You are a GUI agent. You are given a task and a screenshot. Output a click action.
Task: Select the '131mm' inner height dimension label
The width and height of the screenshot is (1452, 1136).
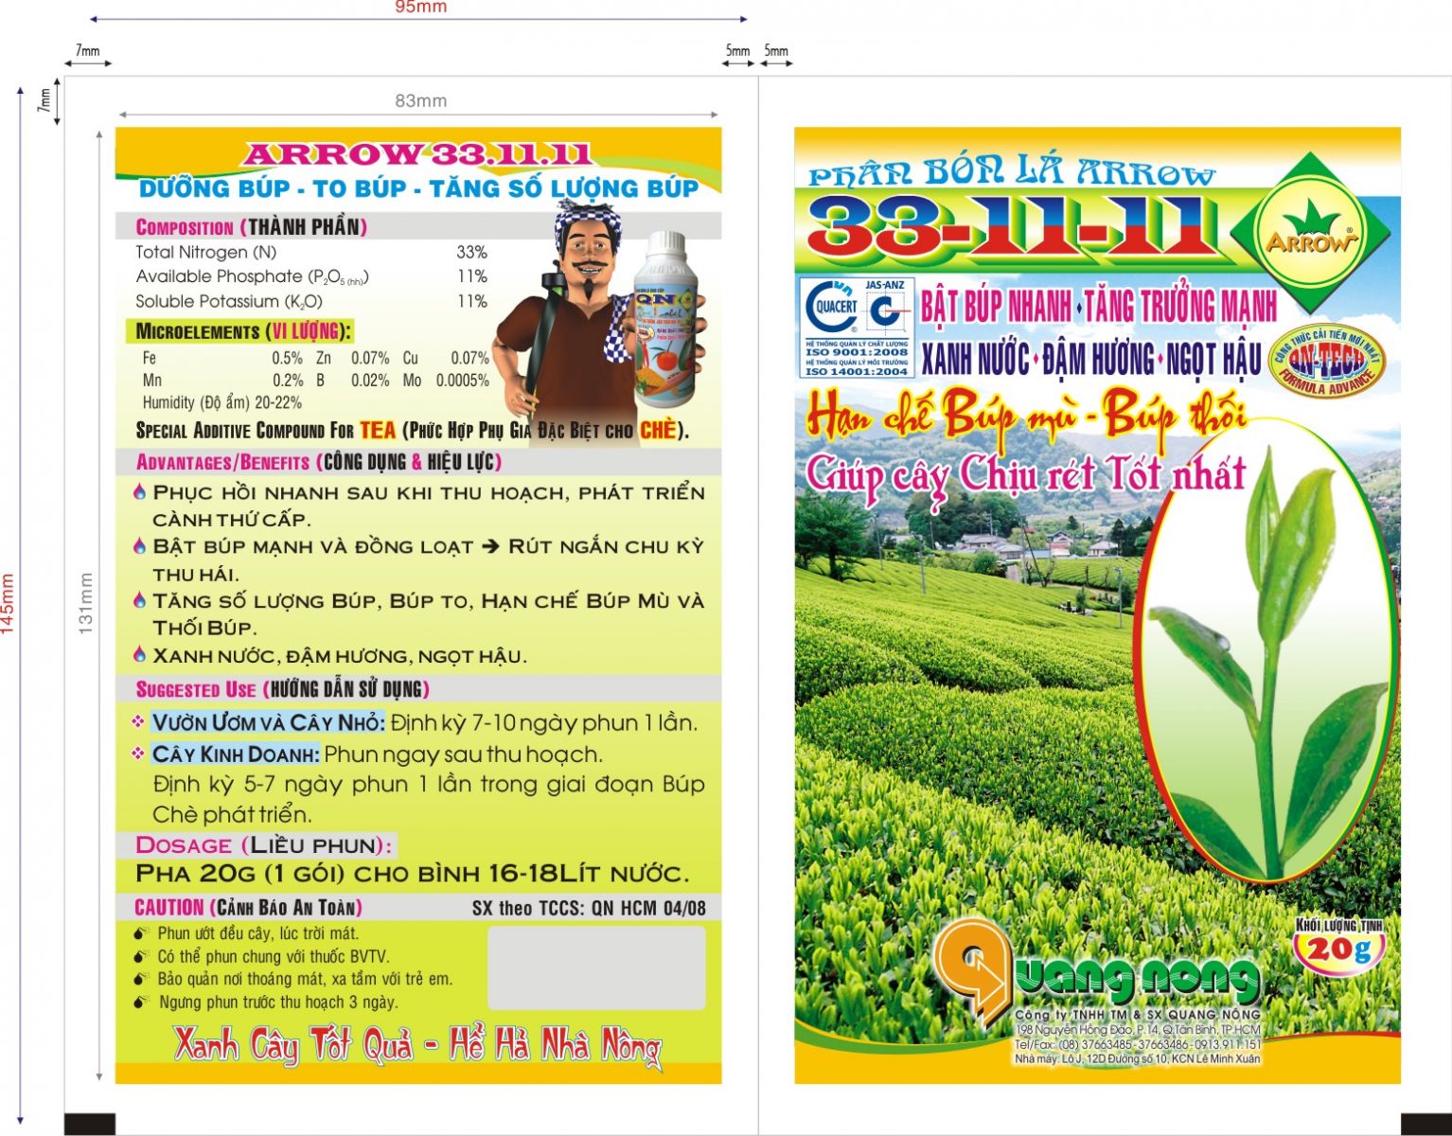pos(86,603)
